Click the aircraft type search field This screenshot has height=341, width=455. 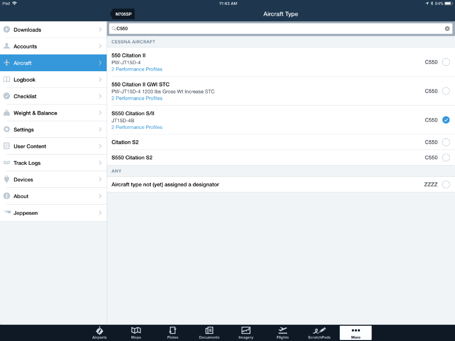[281, 28]
